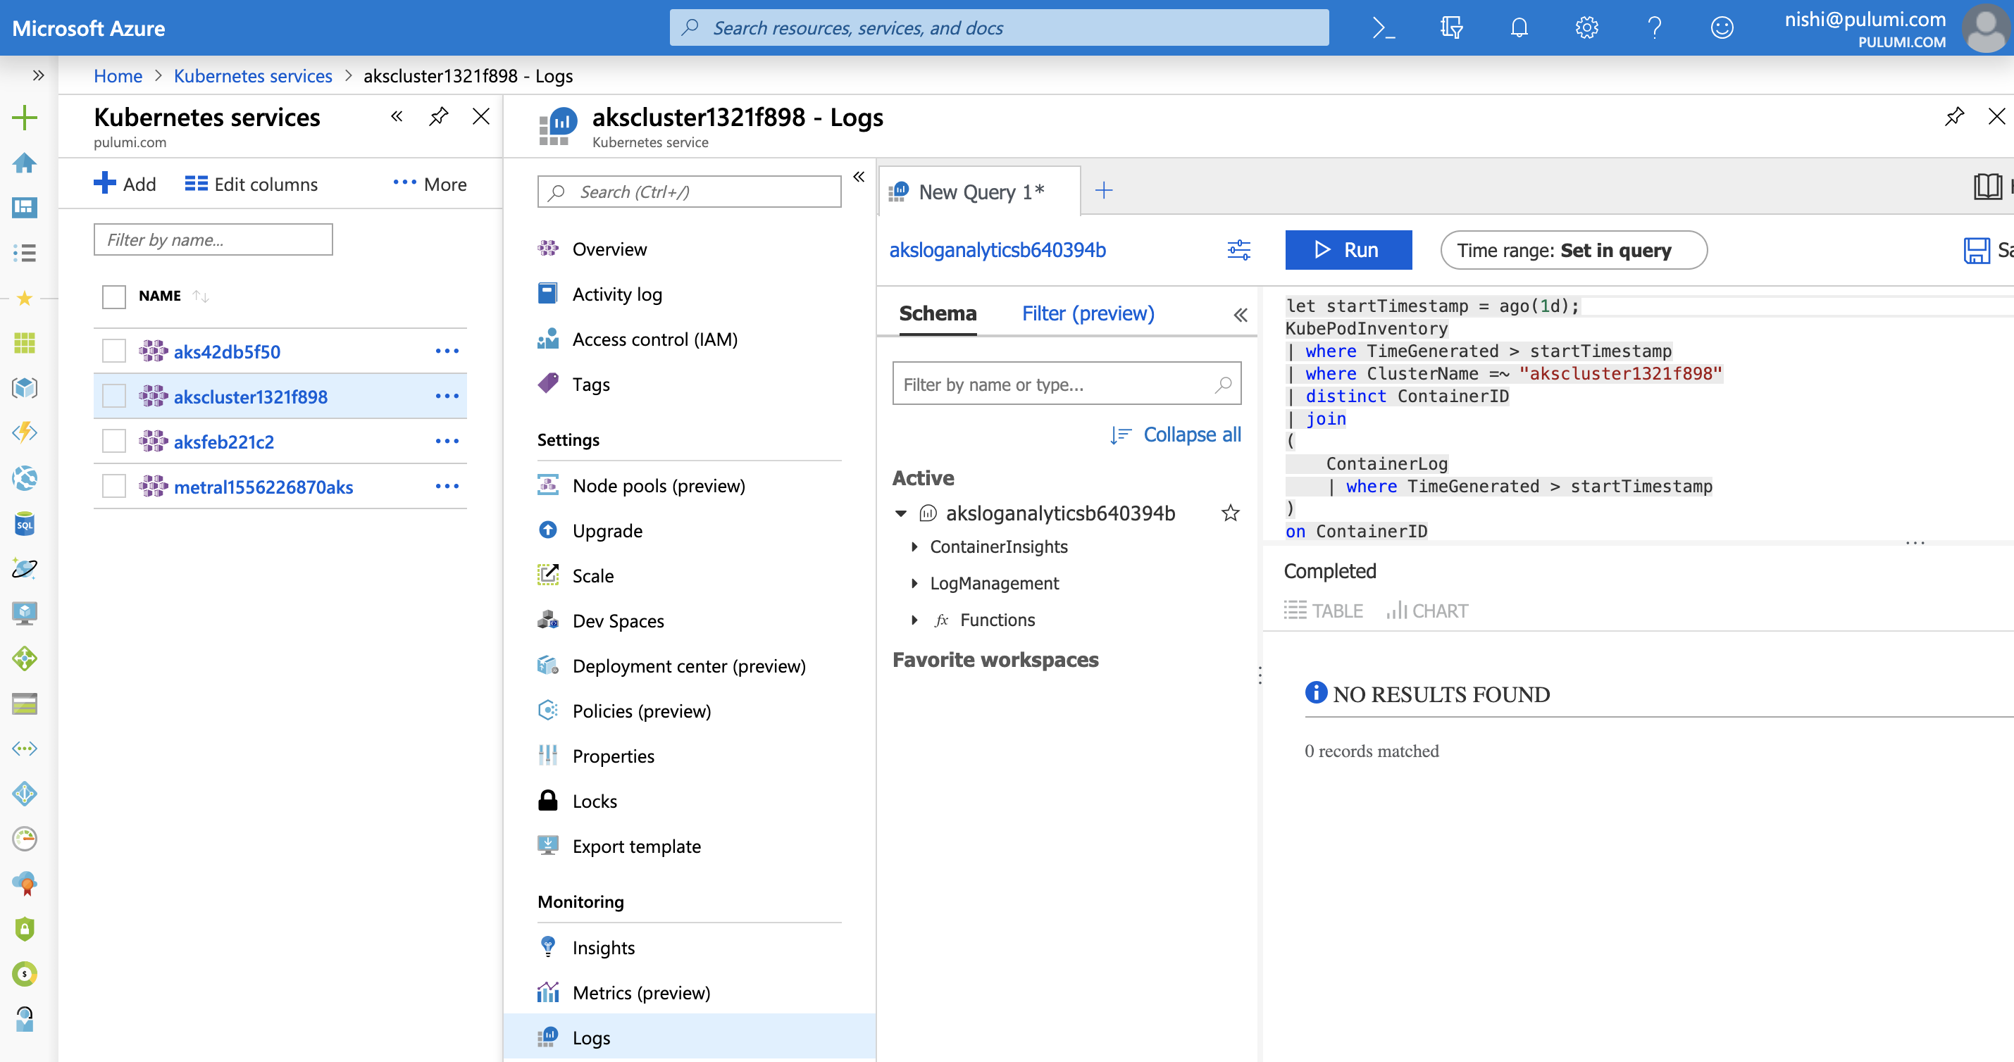Screen dimensions: 2014x1062
Task: Open Dashboard from the left sidebar
Action: 24,207
